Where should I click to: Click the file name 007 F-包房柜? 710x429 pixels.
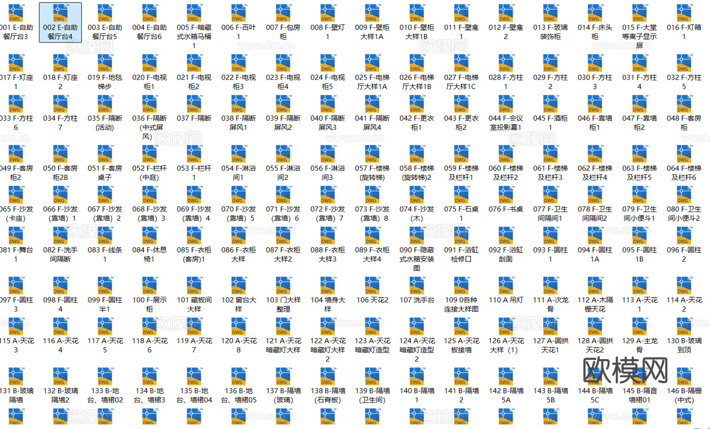283,32
